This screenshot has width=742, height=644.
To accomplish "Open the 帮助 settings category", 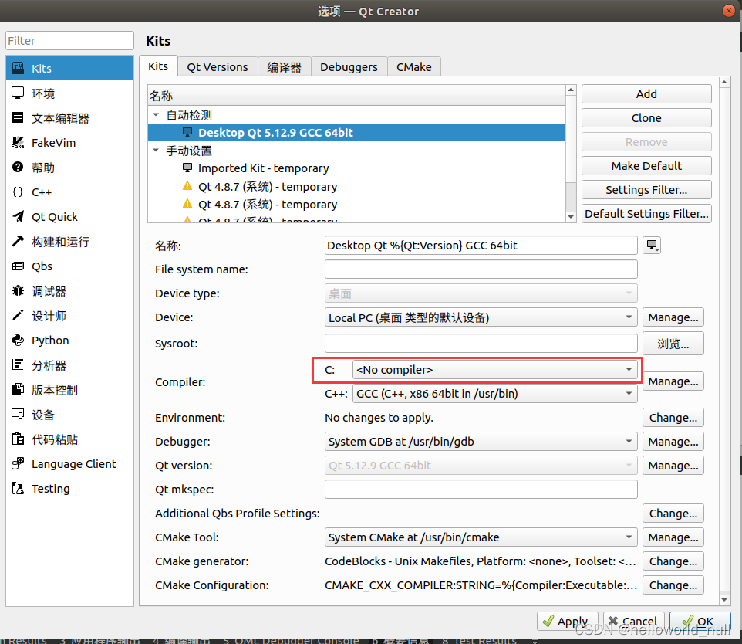I will coord(69,168).
